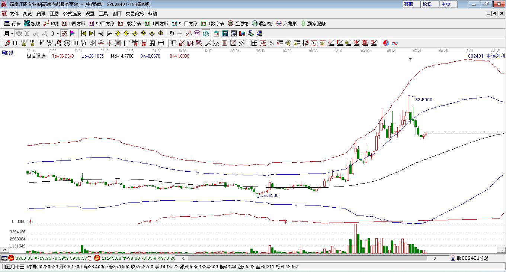Open the 资讯 menu
The height and width of the screenshot is (272, 506).
(41, 14)
